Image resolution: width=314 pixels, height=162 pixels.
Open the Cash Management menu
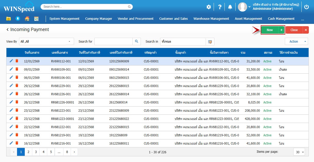pos(281,18)
